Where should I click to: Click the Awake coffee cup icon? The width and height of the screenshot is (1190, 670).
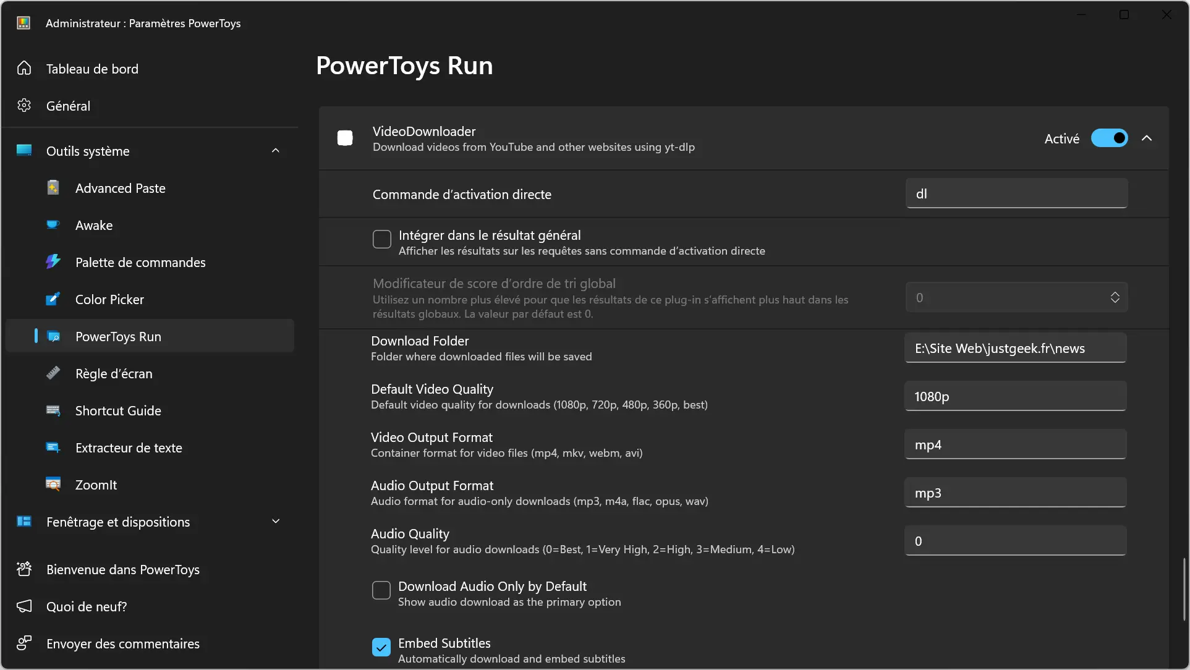tap(53, 224)
